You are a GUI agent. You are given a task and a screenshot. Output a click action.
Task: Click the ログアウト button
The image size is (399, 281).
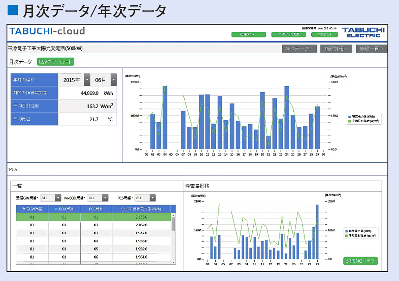tap(325, 34)
